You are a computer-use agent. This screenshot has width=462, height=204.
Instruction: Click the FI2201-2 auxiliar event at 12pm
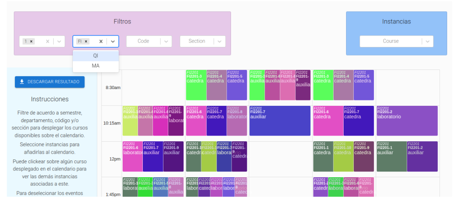pos(422,156)
